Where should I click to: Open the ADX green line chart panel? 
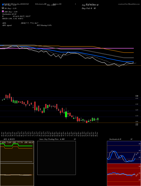point(17,152)
